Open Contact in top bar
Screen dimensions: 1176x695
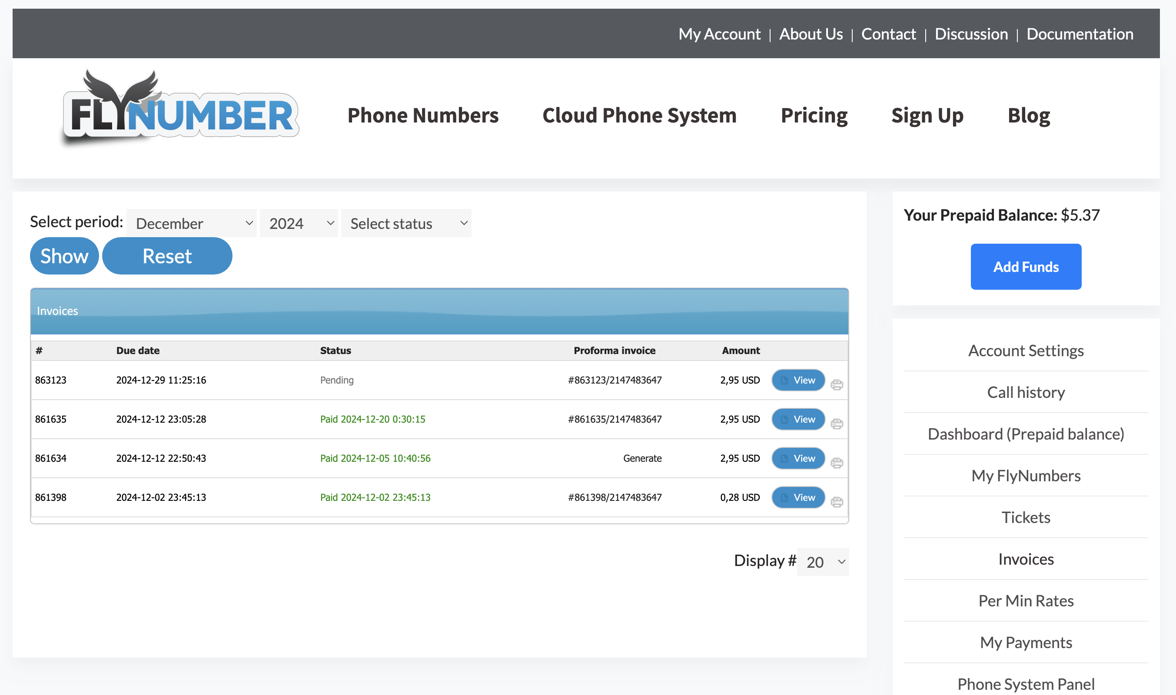(888, 34)
